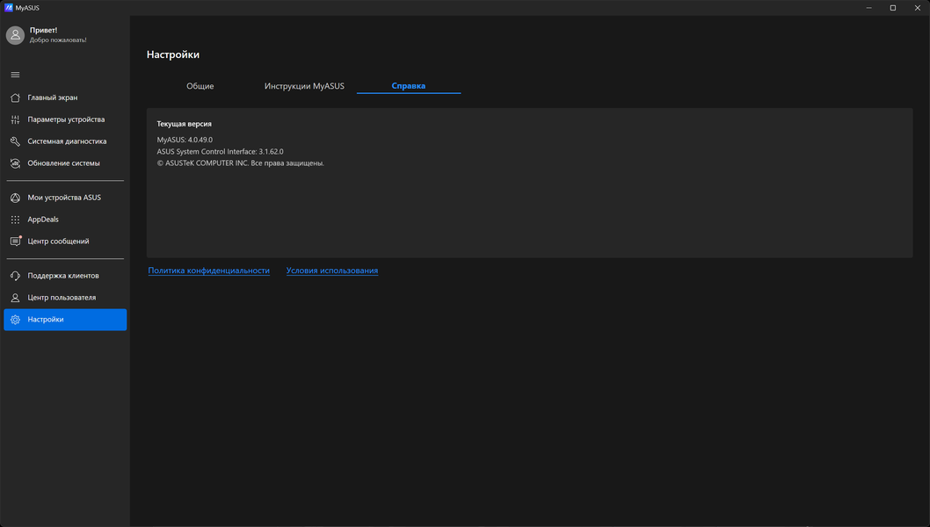
Task: Minimize the MyASUS window
Action: pos(869,8)
